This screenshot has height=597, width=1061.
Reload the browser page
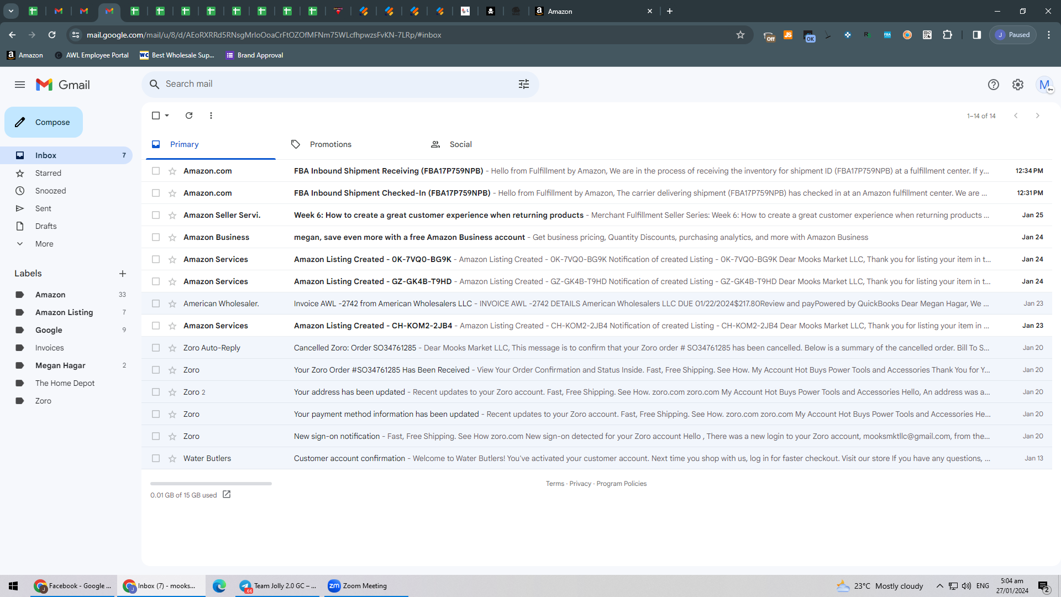(x=52, y=35)
